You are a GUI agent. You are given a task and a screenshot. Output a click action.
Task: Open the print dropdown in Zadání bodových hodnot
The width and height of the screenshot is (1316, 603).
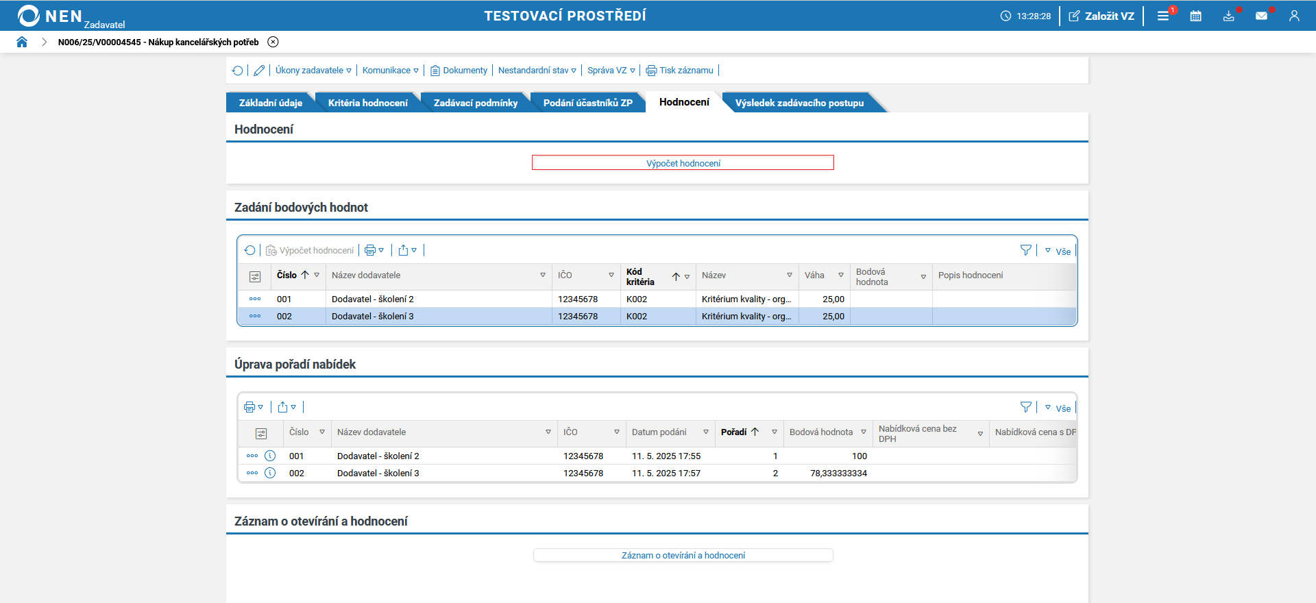tap(374, 250)
